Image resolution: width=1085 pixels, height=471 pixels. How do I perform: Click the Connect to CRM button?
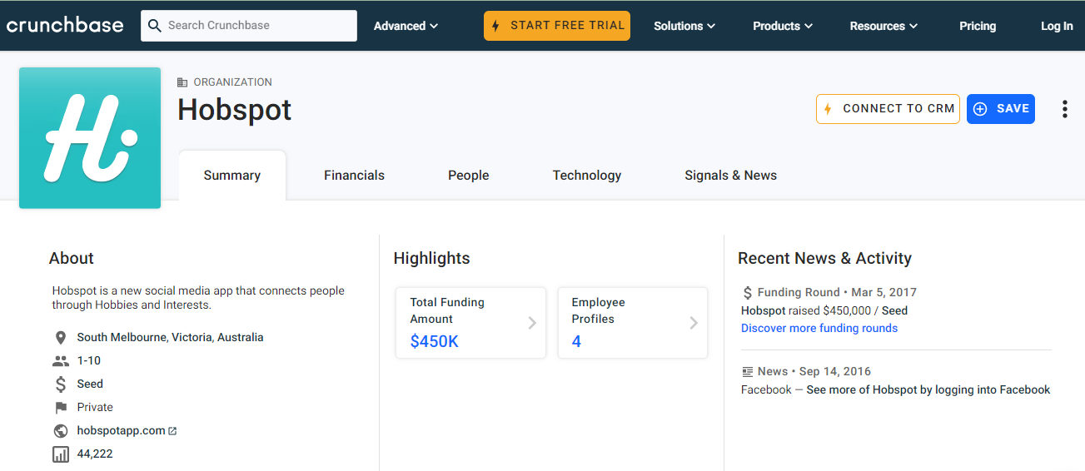click(x=888, y=109)
